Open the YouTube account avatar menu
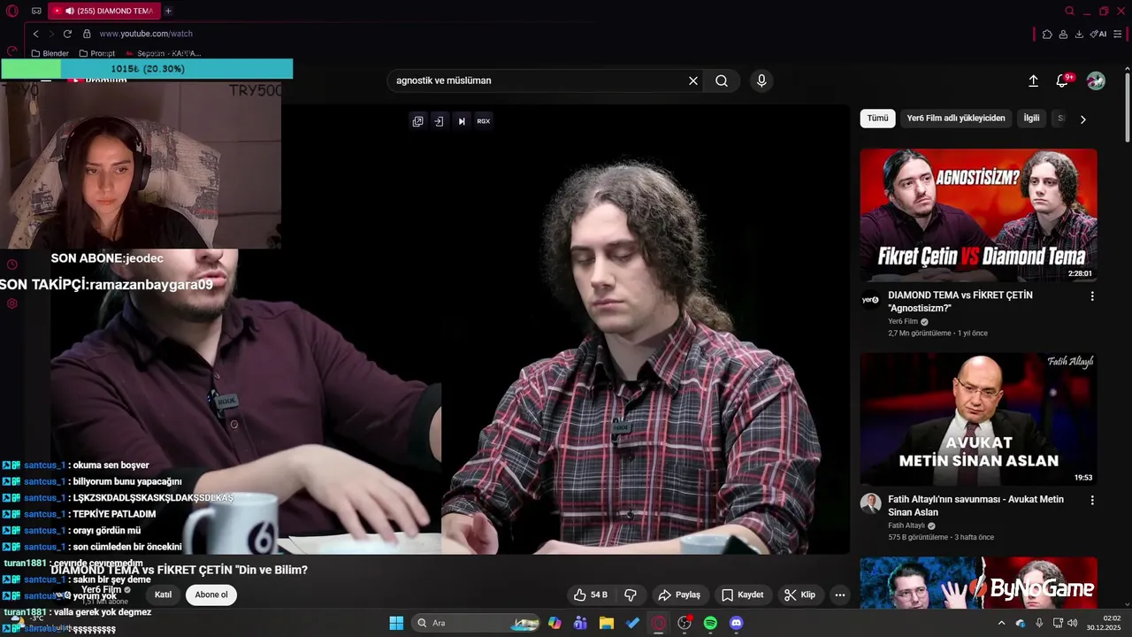This screenshot has height=637, width=1132. pyautogui.click(x=1096, y=81)
